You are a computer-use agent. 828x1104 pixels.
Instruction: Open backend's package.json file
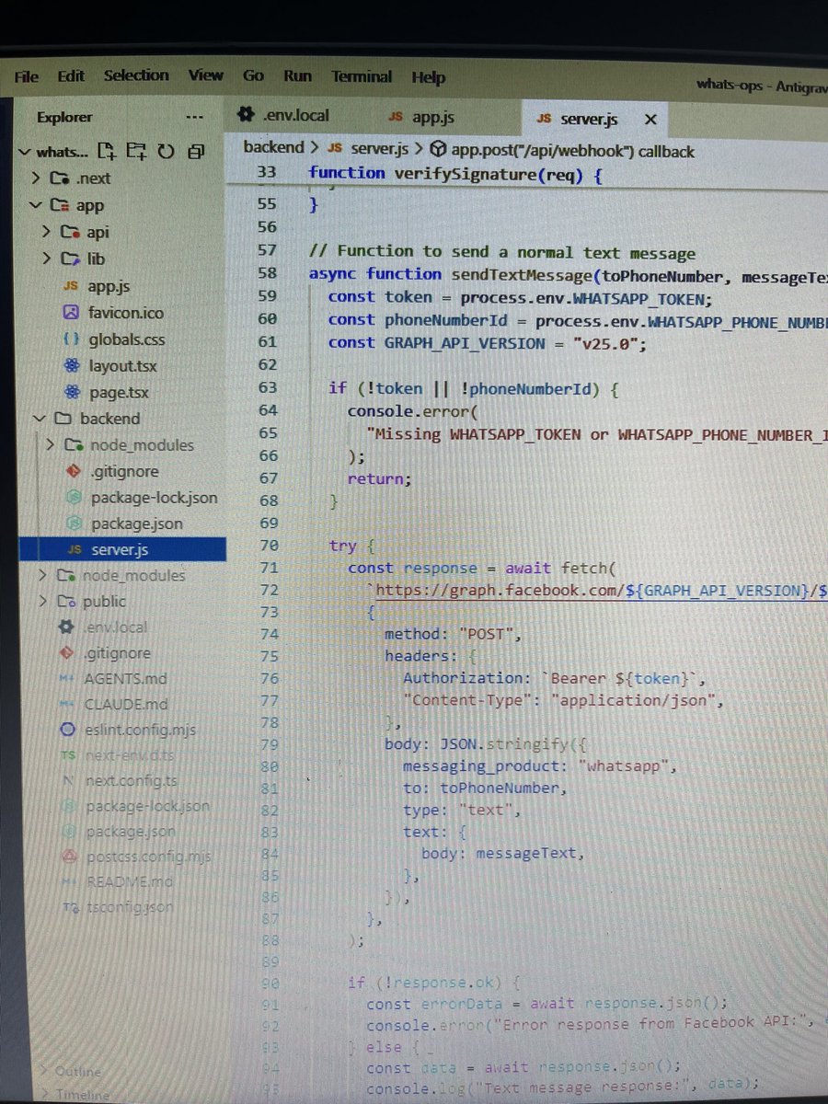point(136,523)
